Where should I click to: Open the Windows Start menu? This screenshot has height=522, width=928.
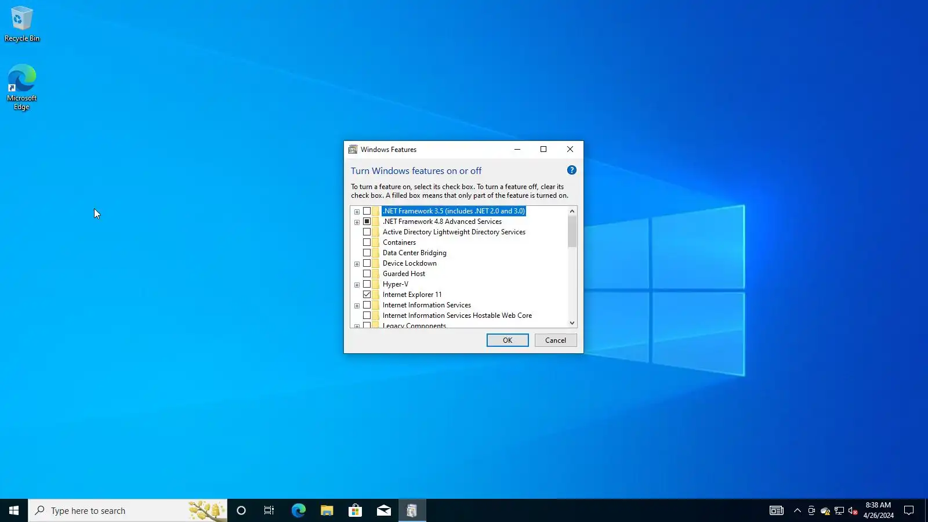pyautogui.click(x=14, y=510)
